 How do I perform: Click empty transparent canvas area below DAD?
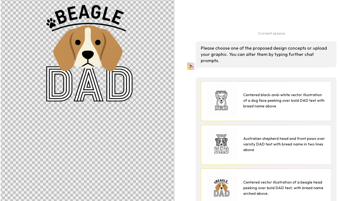(88, 151)
